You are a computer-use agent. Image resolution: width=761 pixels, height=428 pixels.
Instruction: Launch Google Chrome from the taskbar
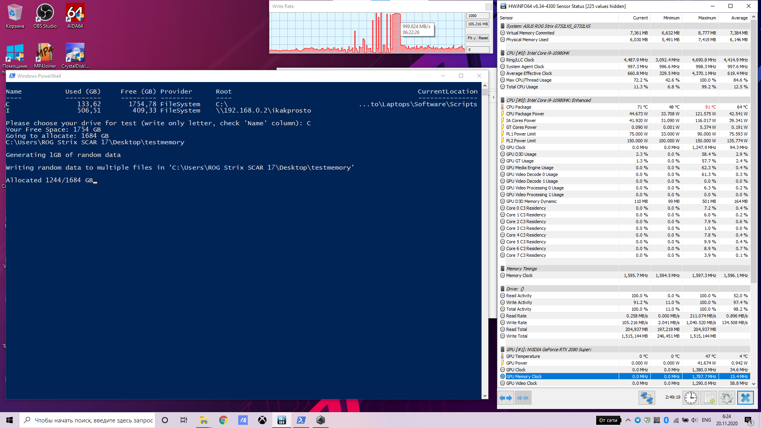point(223,420)
